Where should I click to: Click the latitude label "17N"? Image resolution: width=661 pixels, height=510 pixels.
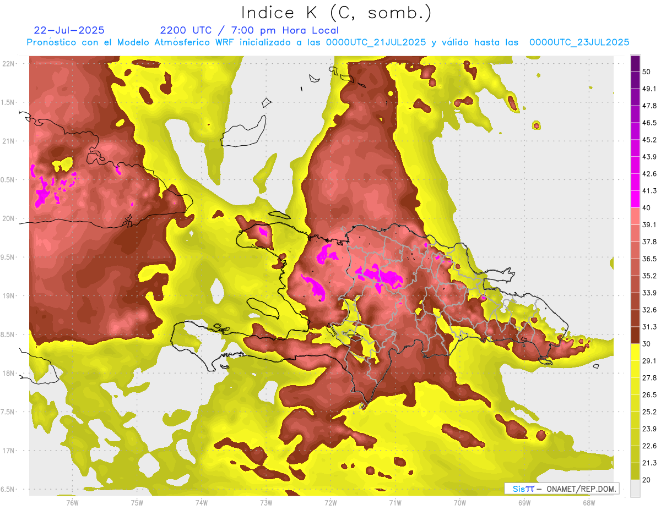pyautogui.click(x=9, y=451)
